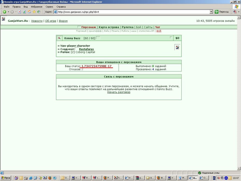Click the green Переход go button

[x=222, y=12]
